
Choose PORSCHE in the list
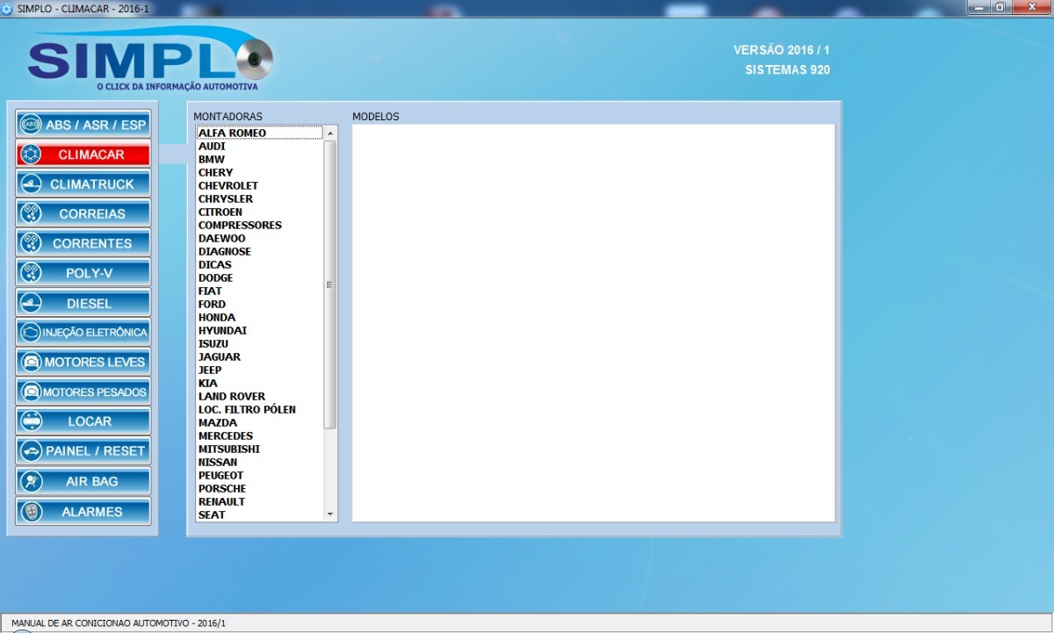click(259, 488)
